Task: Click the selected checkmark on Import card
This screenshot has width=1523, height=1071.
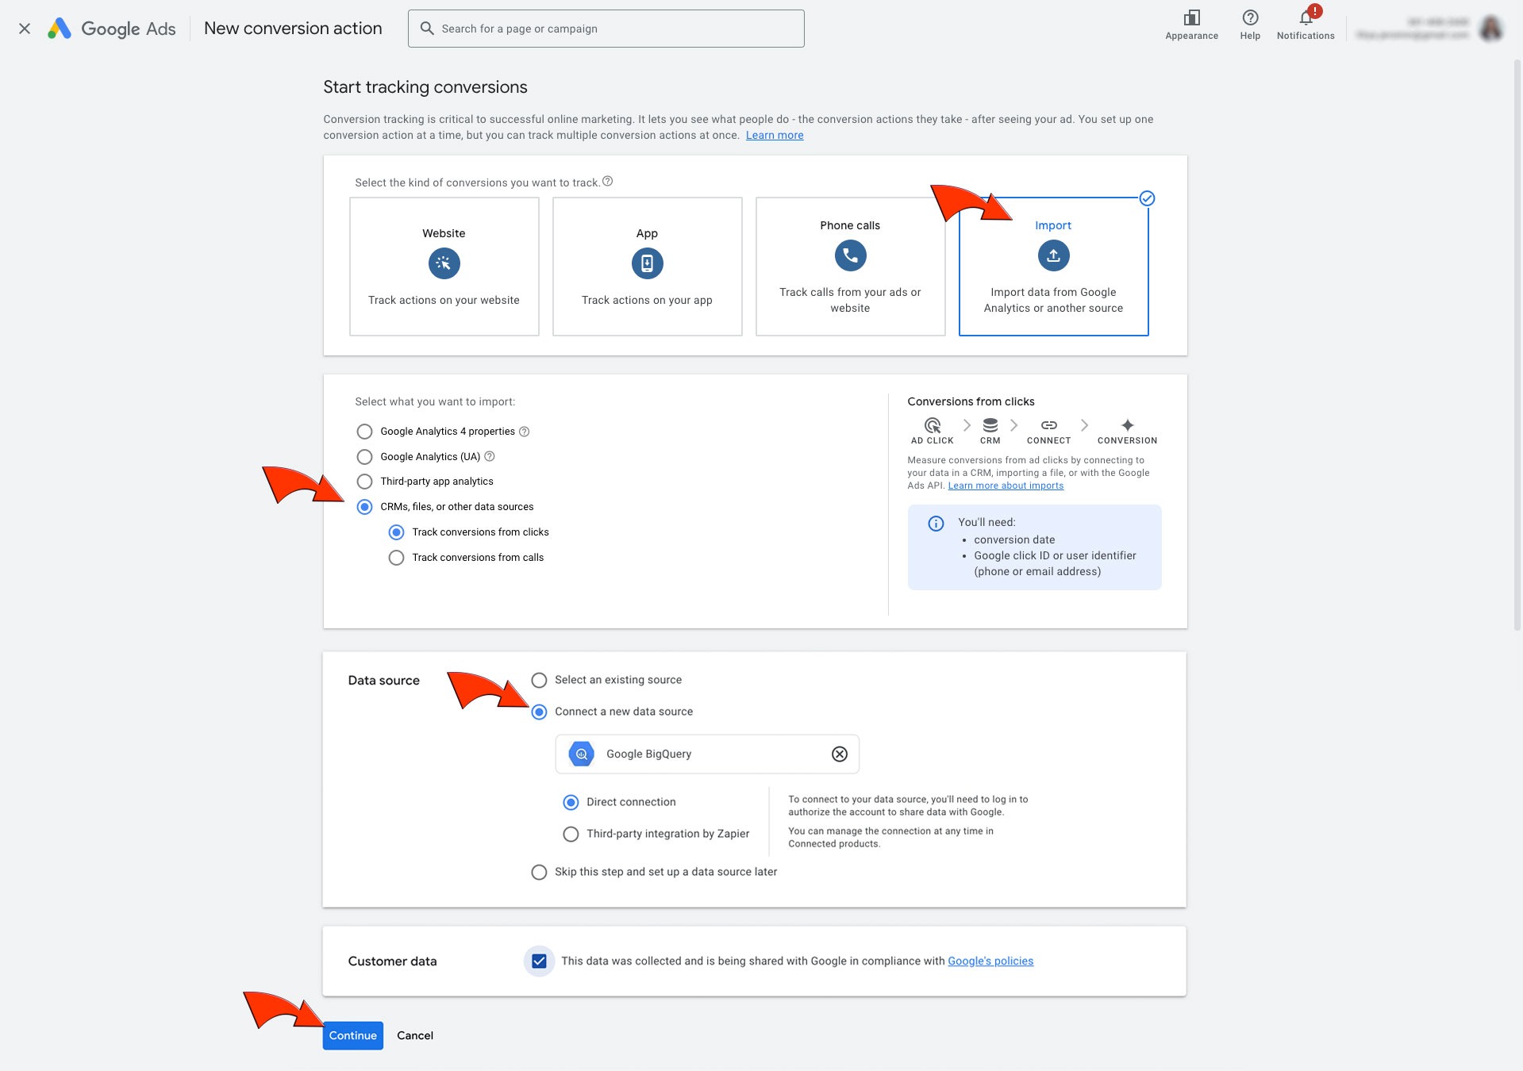Action: (x=1147, y=198)
